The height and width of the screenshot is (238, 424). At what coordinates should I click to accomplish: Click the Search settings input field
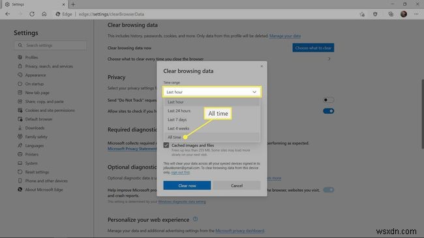pyautogui.click(x=51, y=46)
